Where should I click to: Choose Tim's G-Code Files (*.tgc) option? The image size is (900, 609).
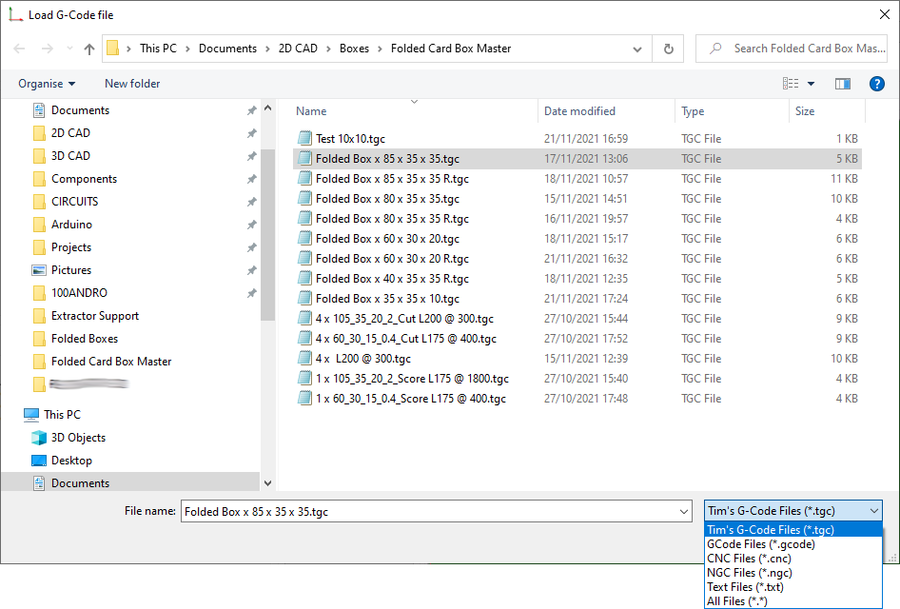coord(793,530)
